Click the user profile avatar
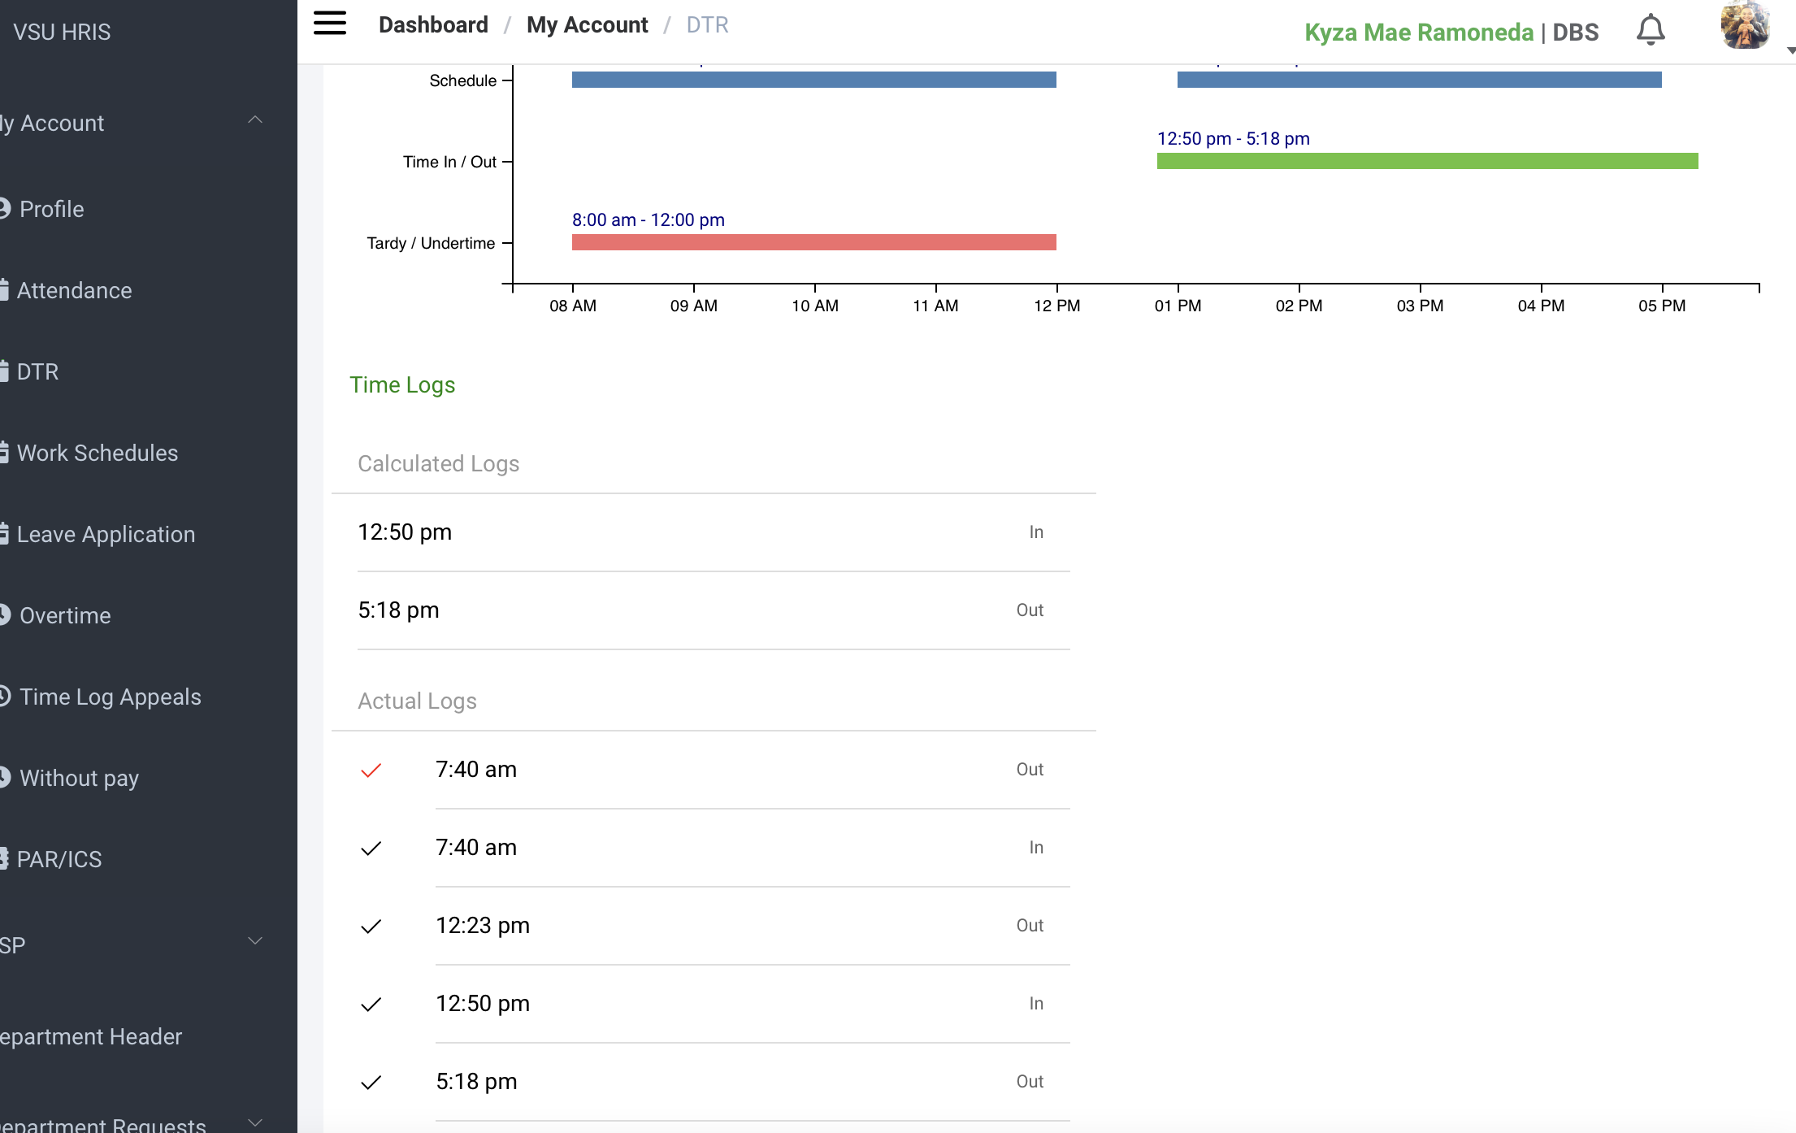1796x1133 pixels. tap(1744, 26)
